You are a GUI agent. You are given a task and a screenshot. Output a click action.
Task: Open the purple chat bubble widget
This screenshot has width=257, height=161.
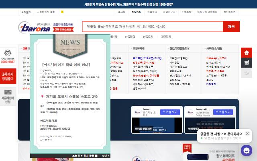[246, 151]
